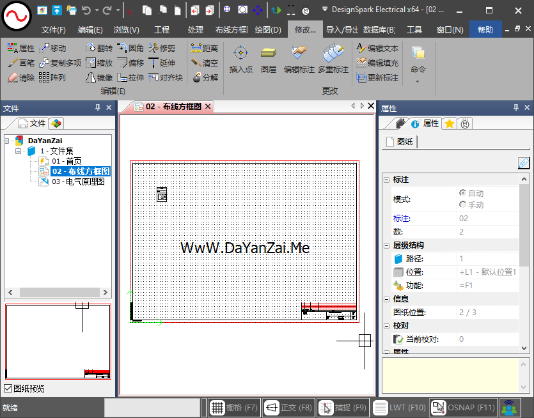Open the 文件(F) menu

pos(54,30)
